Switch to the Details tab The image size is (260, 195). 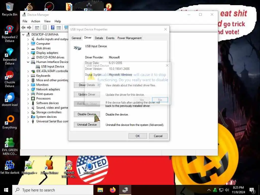(x=99, y=38)
